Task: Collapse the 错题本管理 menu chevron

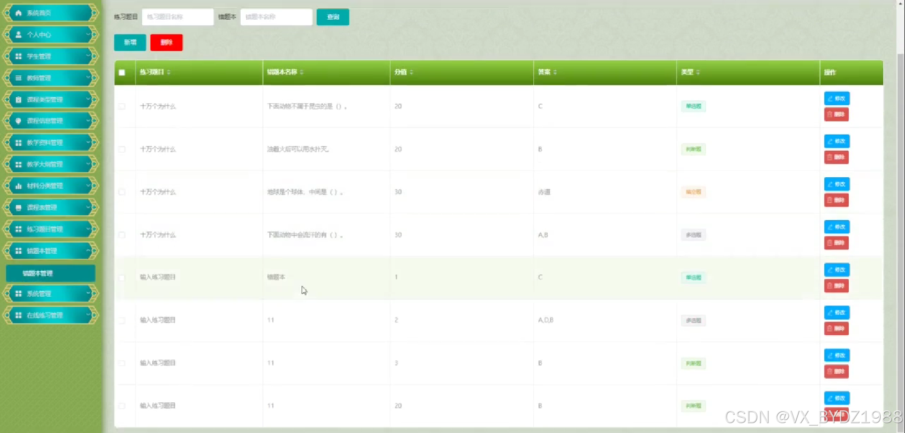Action: point(88,251)
